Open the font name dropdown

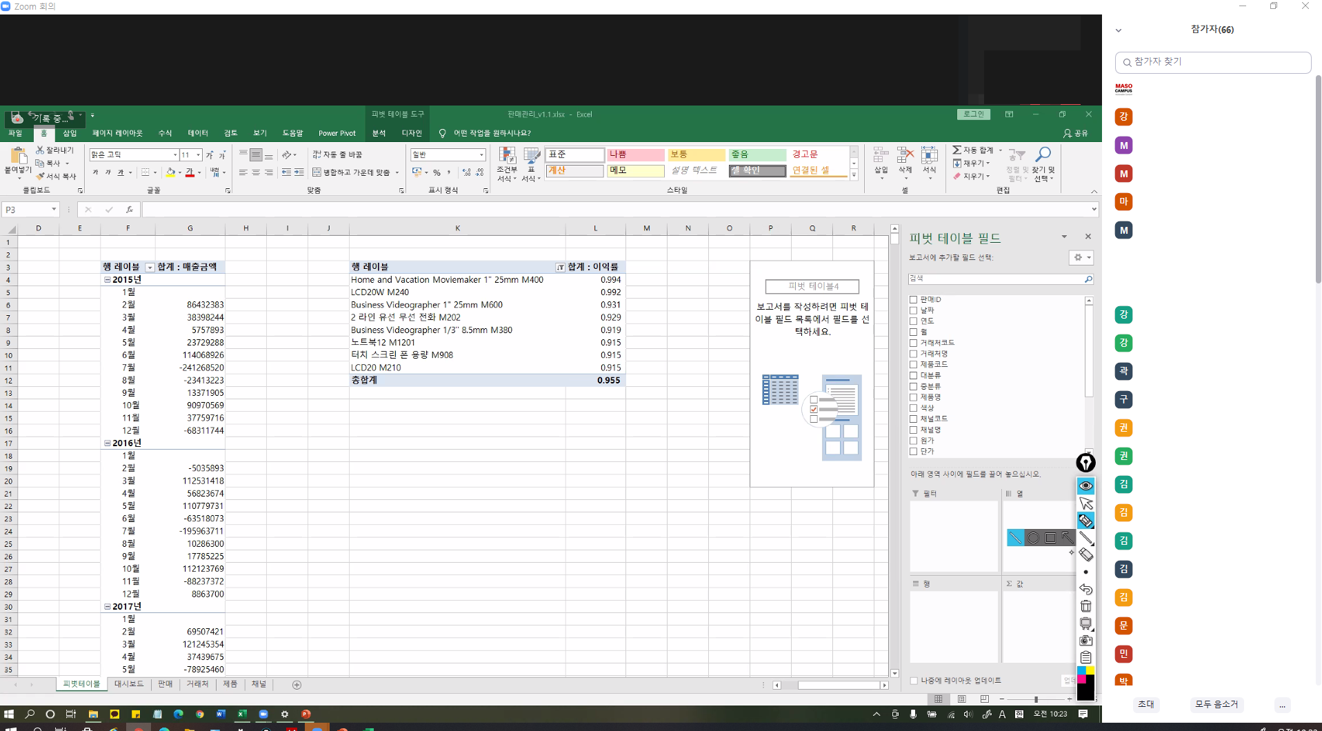point(174,155)
